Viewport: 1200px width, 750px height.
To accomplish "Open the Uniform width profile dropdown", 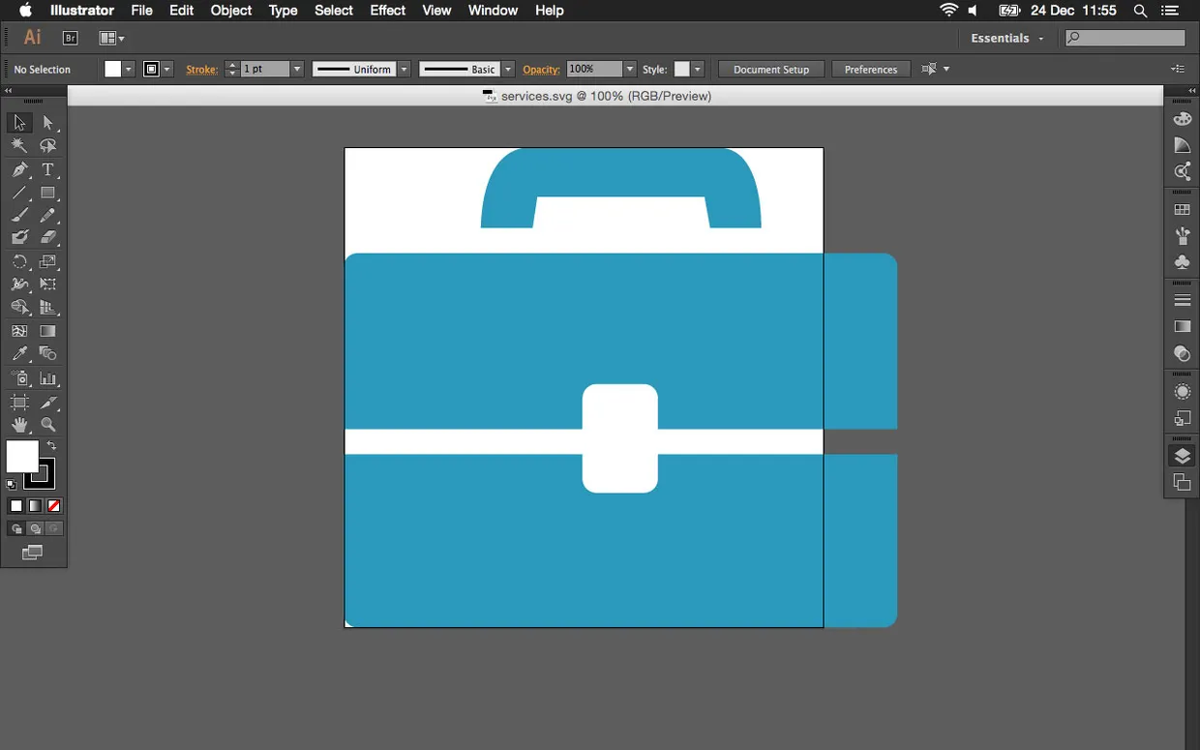I will [x=404, y=69].
